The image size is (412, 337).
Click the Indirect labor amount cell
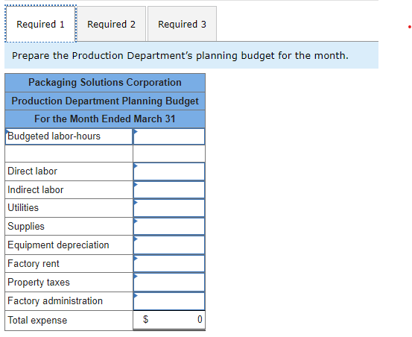[x=169, y=190]
